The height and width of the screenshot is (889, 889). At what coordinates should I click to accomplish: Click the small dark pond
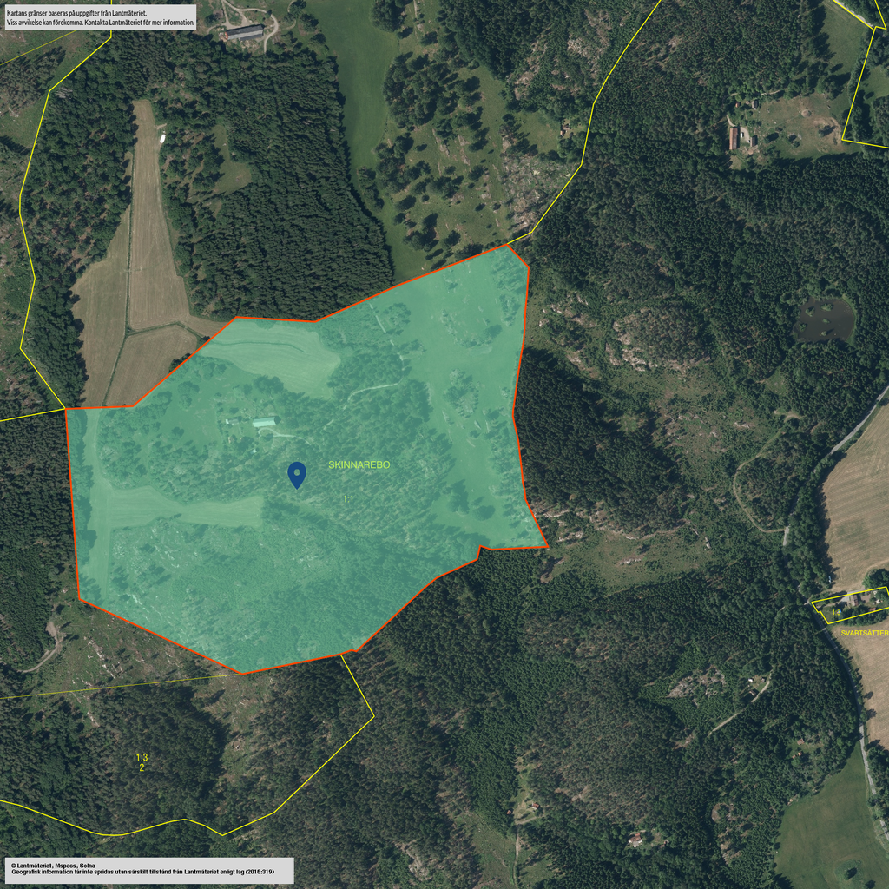click(x=823, y=319)
